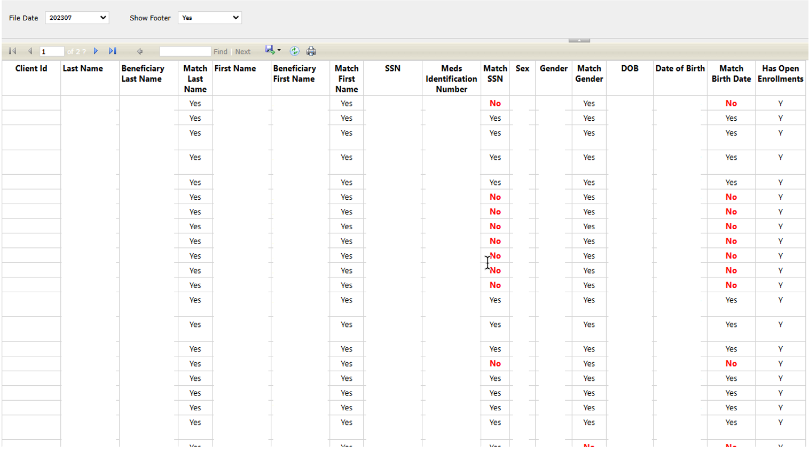The height and width of the screenshot is (452, 809).
Task: Expand export format arrow next to save icon
Action: click(279, 51)
